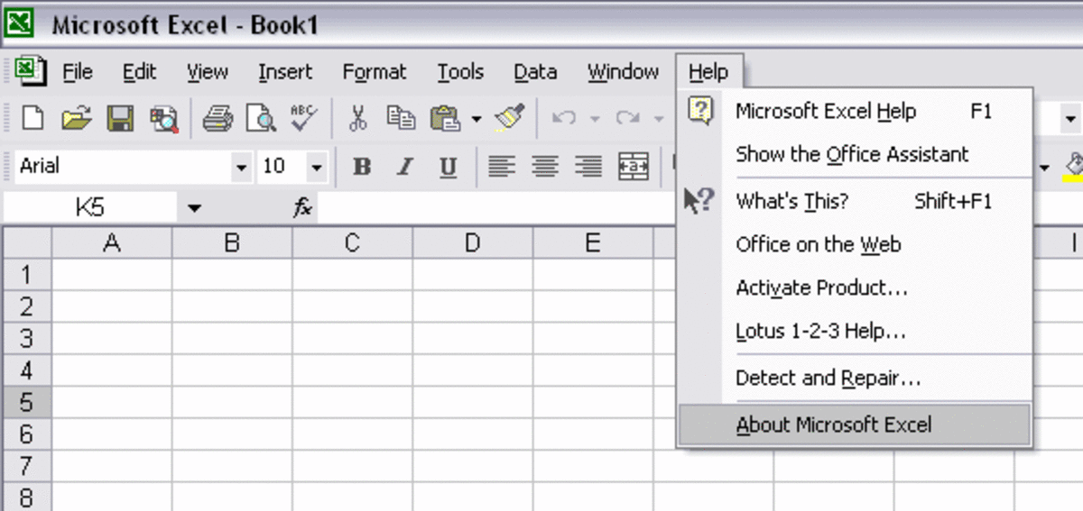Toggle Italic formatting

click(x=405, y=167)
